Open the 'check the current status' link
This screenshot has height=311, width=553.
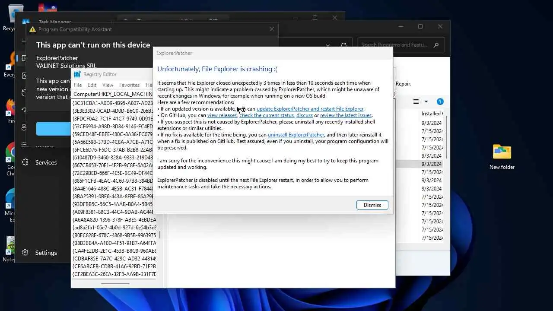pyautogui.click(x=267, y=115)
